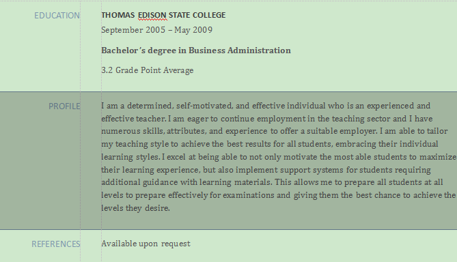The image size is (457, 262).
Task: Click the underlined word EDISON
Action: coord(152,15)
